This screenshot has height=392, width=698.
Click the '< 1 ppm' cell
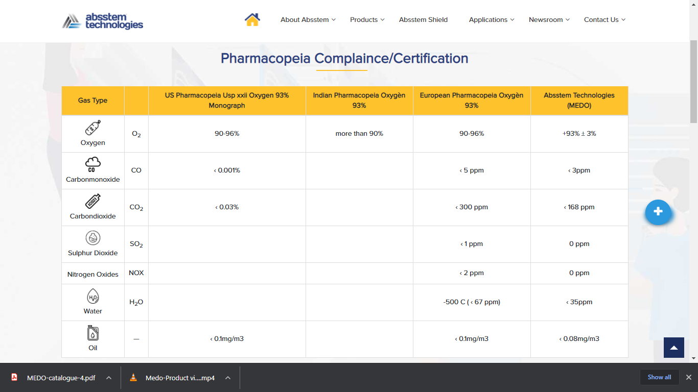tap(472, 244)
